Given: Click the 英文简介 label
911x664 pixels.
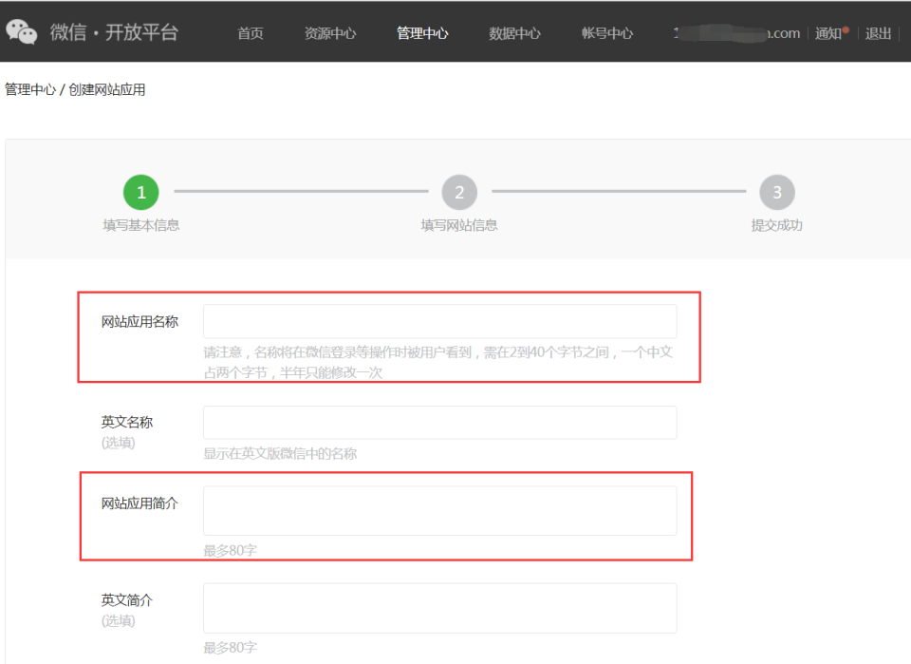Looking at the screenshot, I should (x=126, y=600).
